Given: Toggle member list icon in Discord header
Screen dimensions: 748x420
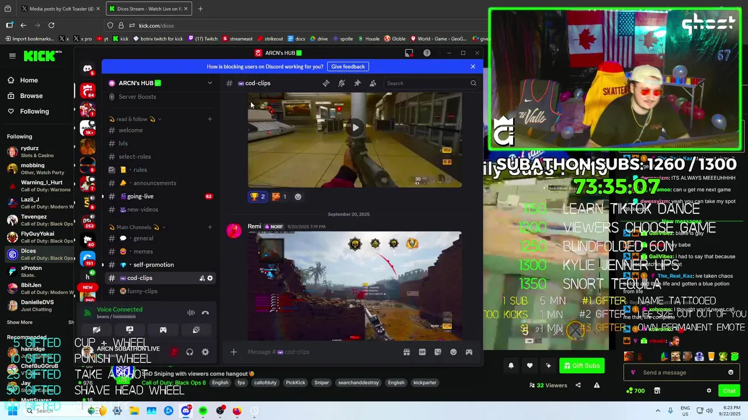Looking at the screenshot, I should pyautogui.click(x=373, y=83).
